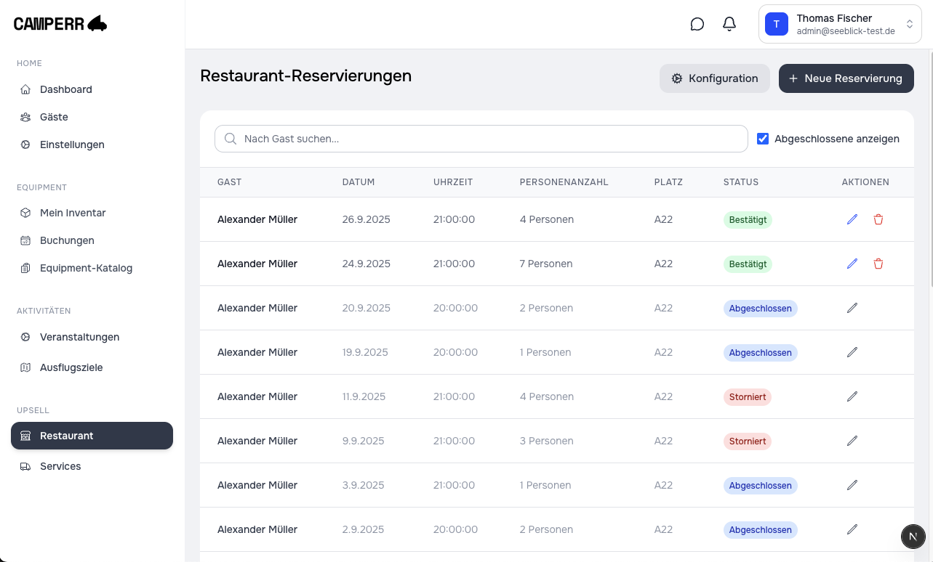Open the chat messages icon
Image resolution: width=933 pixels, height=562 pixels.
(697, 25)
